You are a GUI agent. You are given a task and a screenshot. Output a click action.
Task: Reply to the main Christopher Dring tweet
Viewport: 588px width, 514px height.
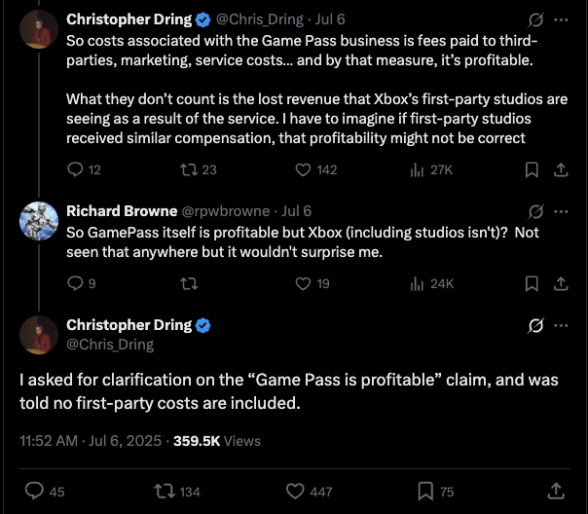coord(34,491)
